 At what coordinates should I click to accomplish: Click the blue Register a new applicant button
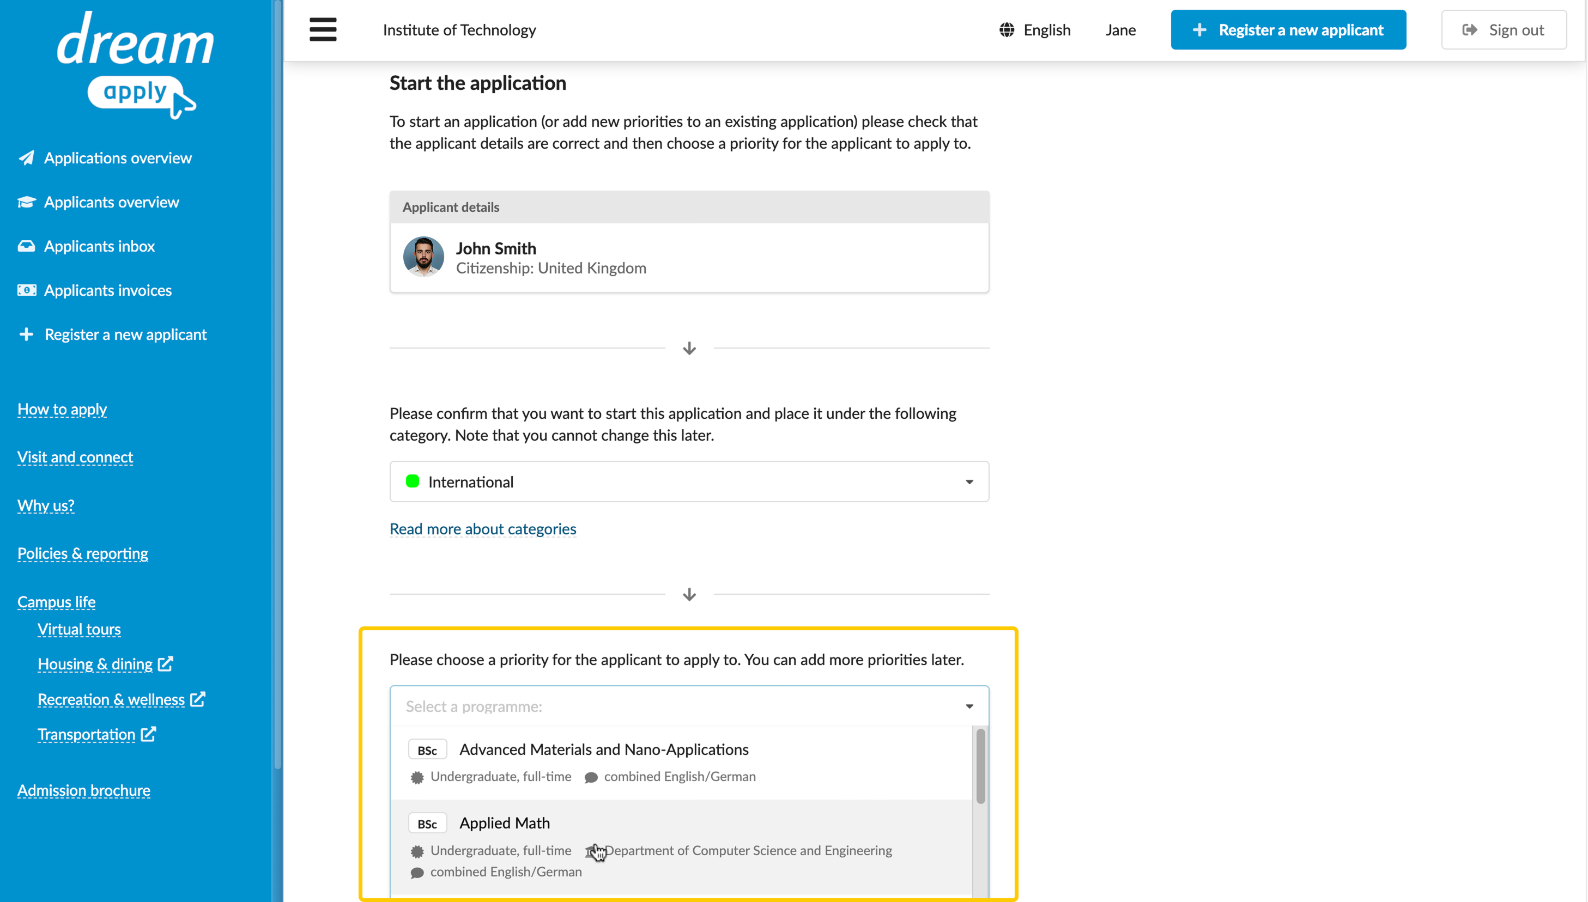coord(1288,30)
